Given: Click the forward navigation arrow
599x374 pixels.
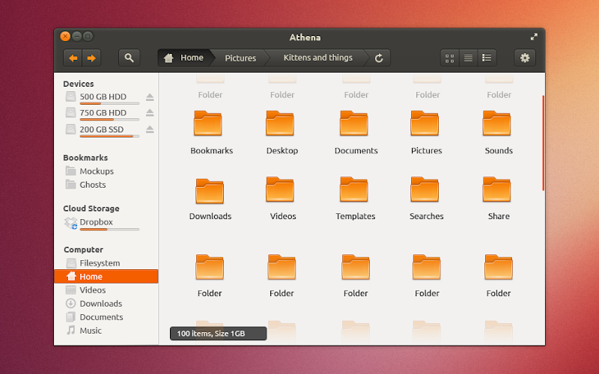Looking at the screenshot, I should pyautogui.click(x=91, y=58).
